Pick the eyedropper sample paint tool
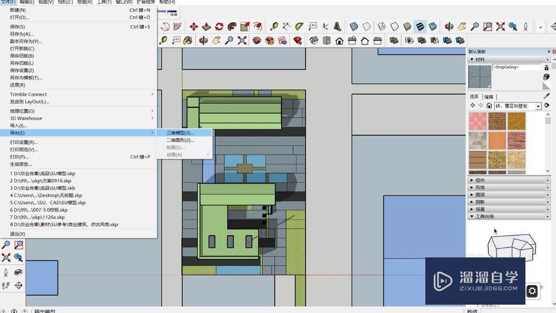556x313 pixels. 547,96
